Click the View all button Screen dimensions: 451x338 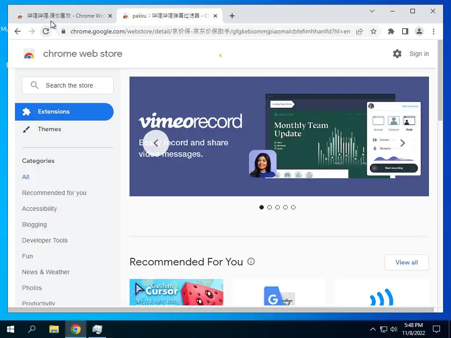[407, 262]
